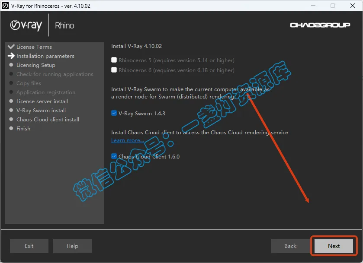Viewport: 363px width, 263px height.
Task: Select Chaos Cloud client install step
Action: click(48, 120)
